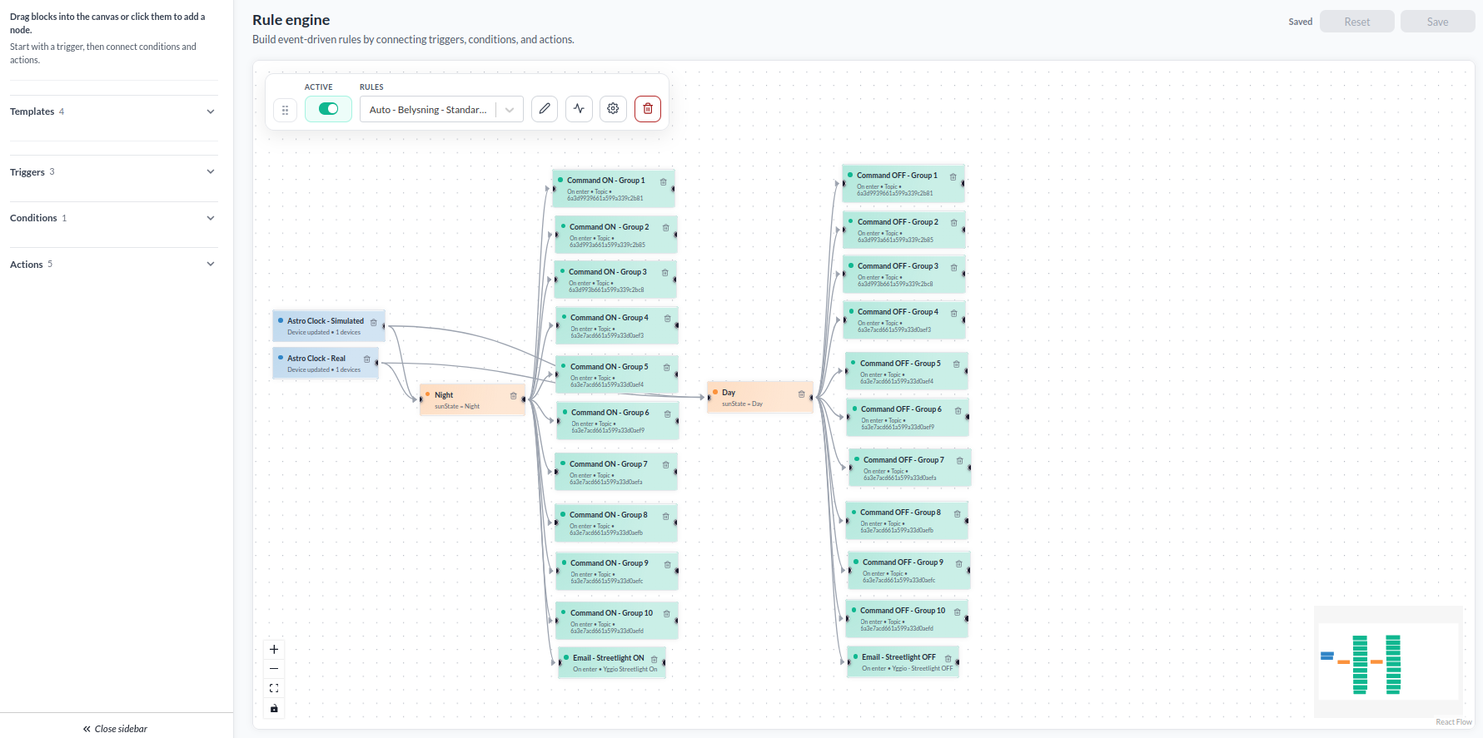Click the fit view icon

click(x=274, y=688)
